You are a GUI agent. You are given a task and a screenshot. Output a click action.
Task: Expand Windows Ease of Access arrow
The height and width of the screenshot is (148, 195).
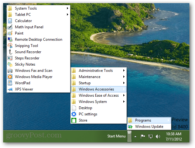tap(124, 95)
